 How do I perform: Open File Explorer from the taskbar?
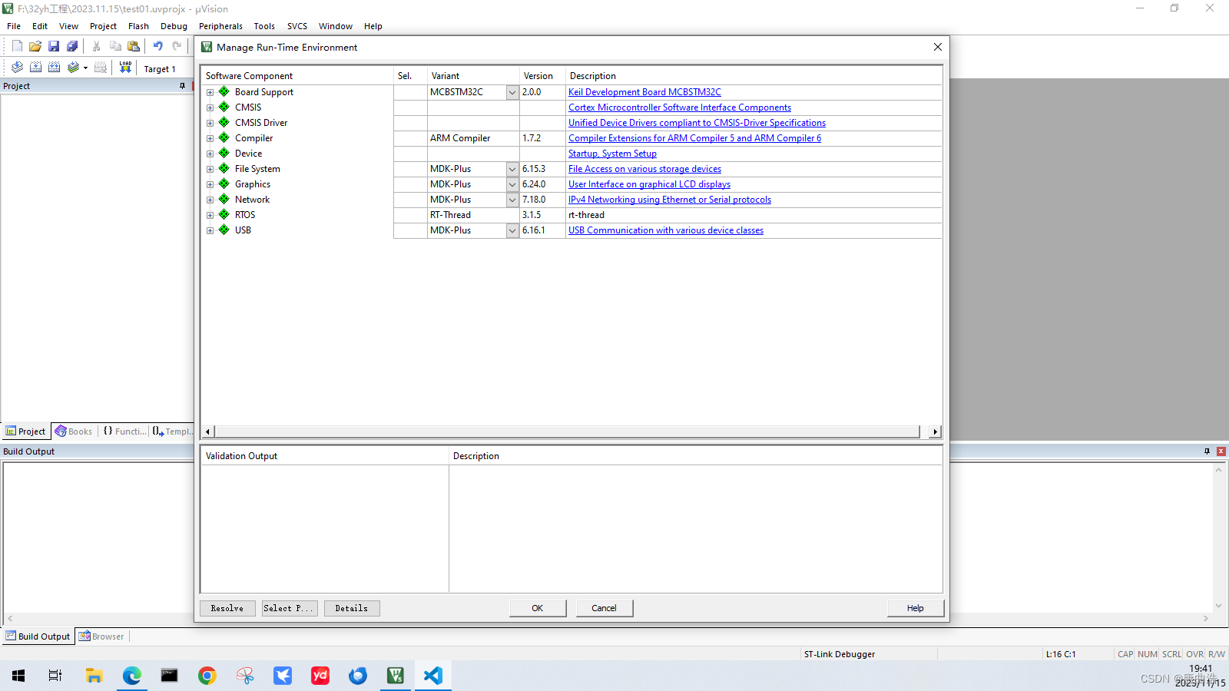(94, 676)
